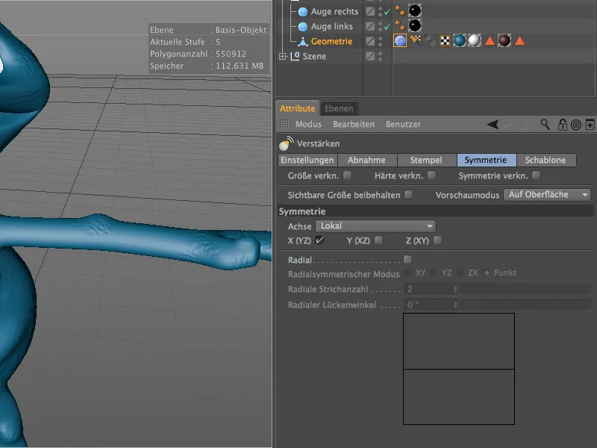Select the XY radial mode radio button

(x=408, y=273)
